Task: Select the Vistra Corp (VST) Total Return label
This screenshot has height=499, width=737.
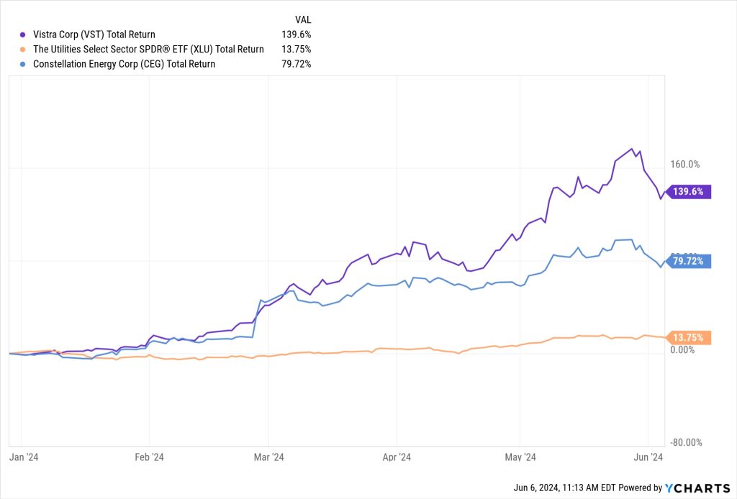Action: (94, 35)
